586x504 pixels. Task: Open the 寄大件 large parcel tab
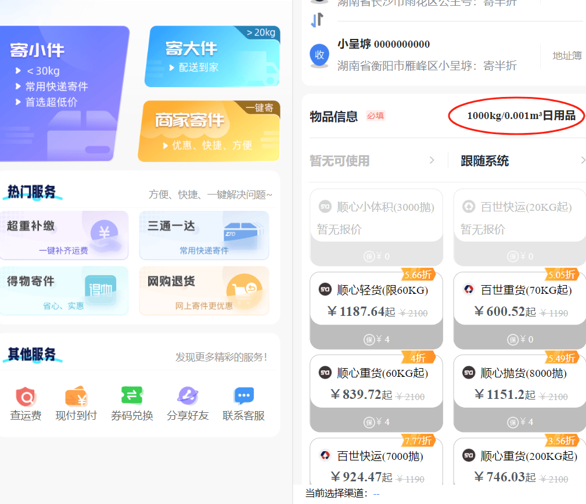212,56
